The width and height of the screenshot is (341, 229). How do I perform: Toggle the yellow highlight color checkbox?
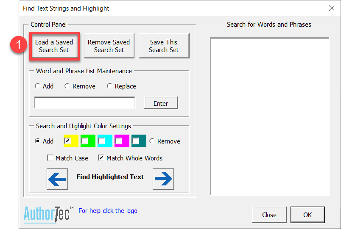pyautogui.click(x=67, y=141)
